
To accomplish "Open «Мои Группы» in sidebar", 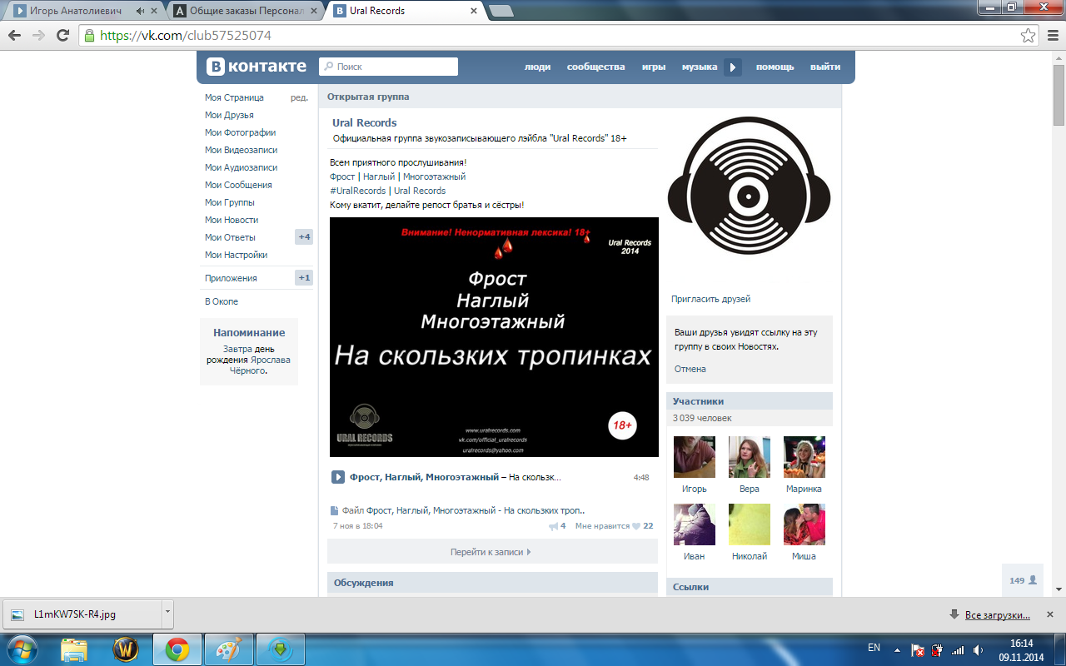I will click(x=230, y=202).
